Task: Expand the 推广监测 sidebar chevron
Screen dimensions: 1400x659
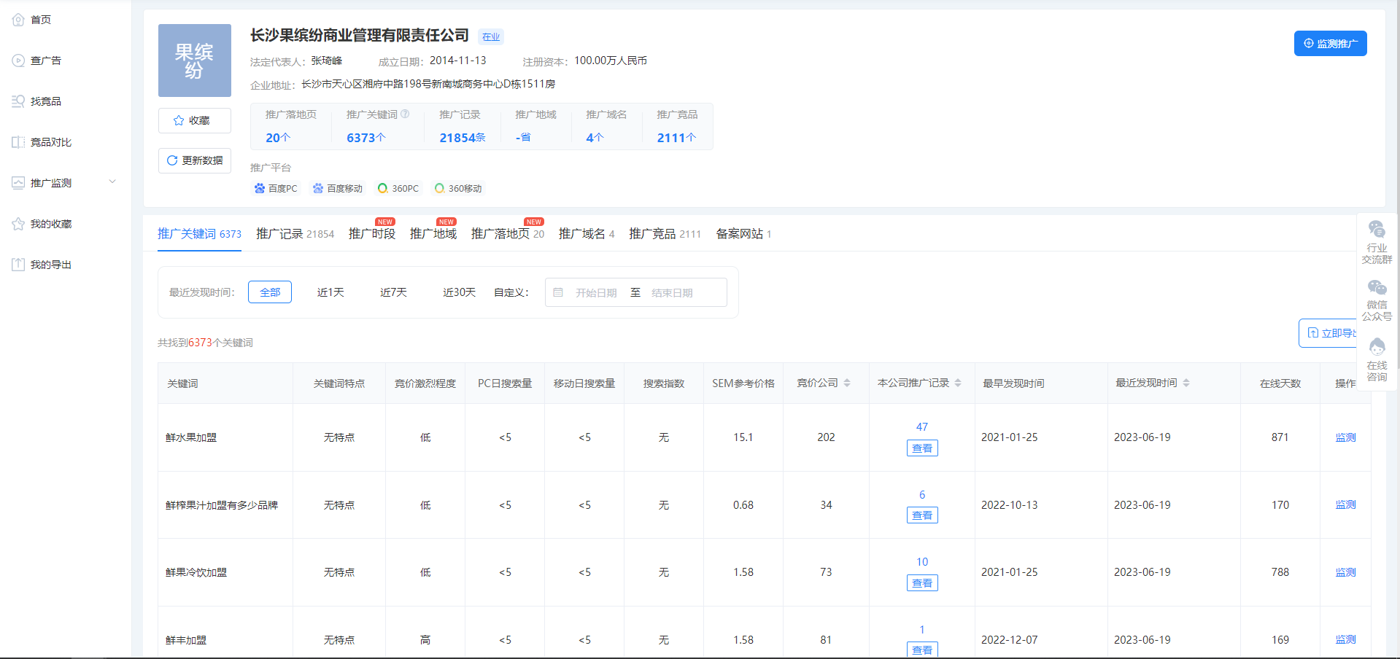Action: coord(112,182)
